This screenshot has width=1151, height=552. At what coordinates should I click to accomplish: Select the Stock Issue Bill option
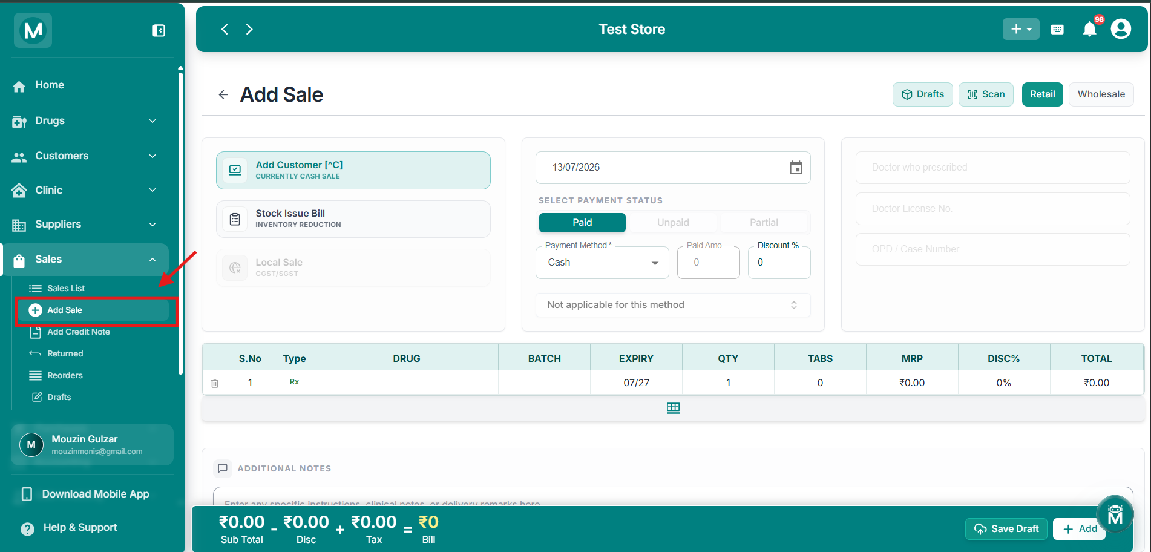353,219
